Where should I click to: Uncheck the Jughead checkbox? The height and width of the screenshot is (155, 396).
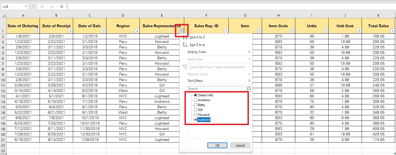point(195,120)
